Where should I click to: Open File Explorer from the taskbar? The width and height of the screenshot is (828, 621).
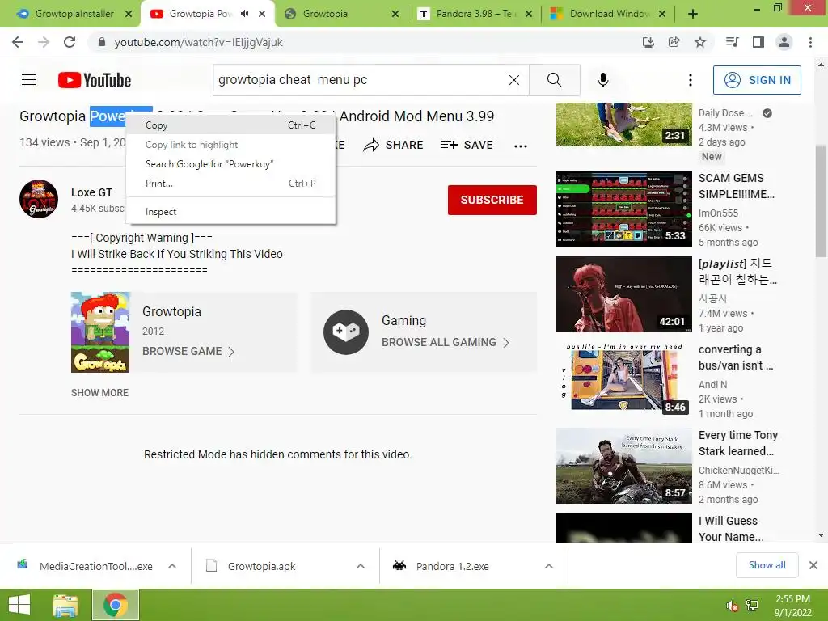click(x=65, y=605)
